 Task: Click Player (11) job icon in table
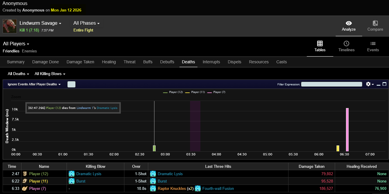pos(25,181)
